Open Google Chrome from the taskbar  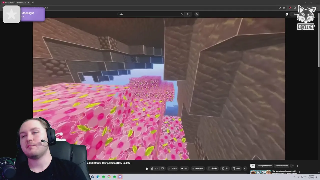pyautogui.click(x=109, y=177)
